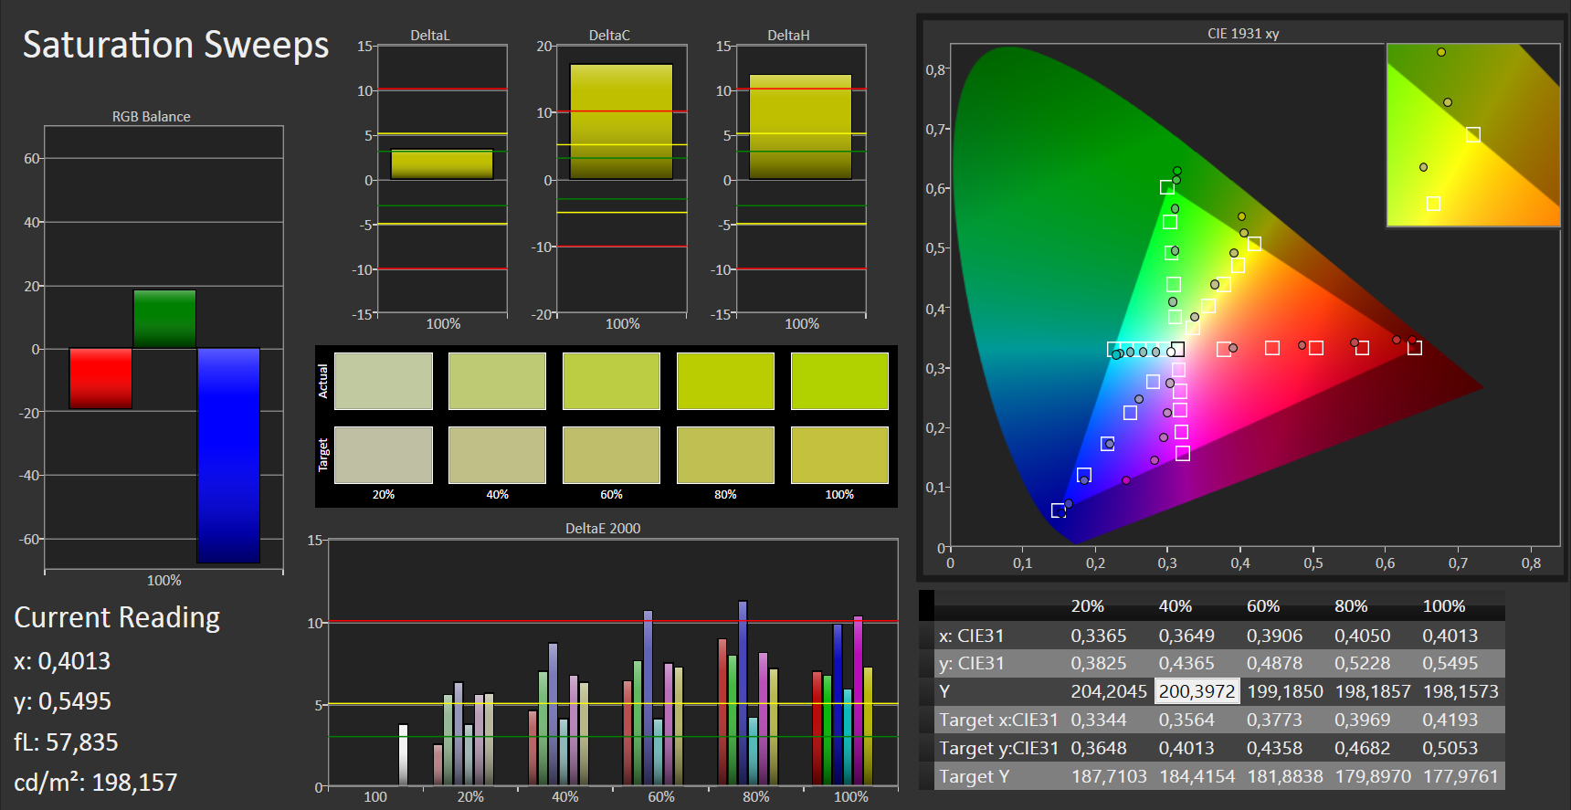Click the DeltaL chart bar
Image resolution: width=1571 pixels, height=810 pixels.
tap(442, 164)
